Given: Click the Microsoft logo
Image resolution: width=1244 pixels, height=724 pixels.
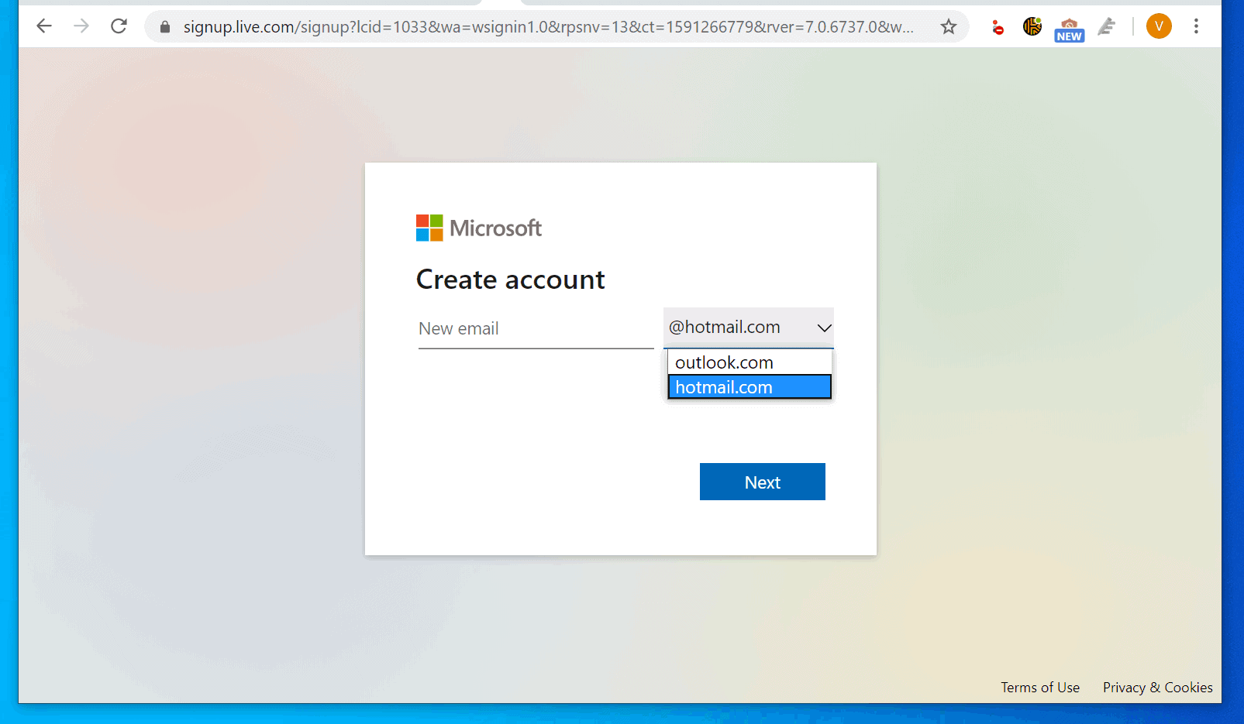Looking at the screenshot, I should 478,227.
